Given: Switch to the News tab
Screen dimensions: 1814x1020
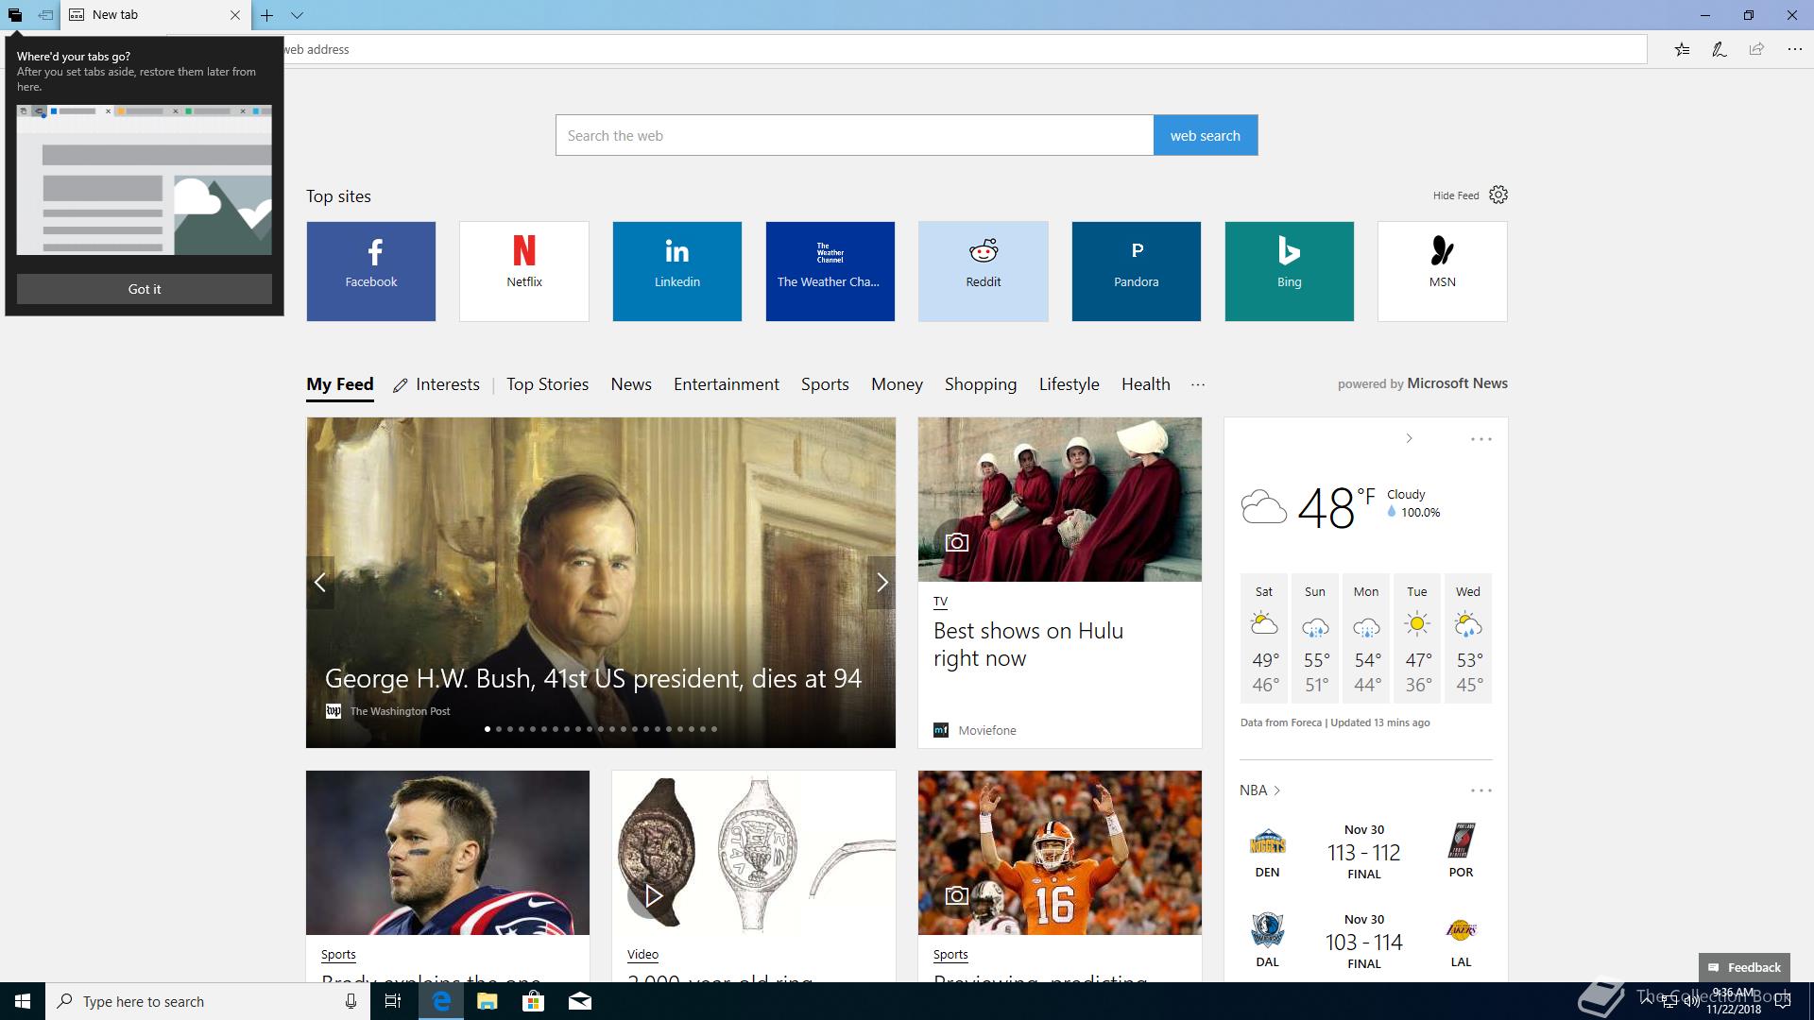Looking at the screenshot, I should point(631,384).
